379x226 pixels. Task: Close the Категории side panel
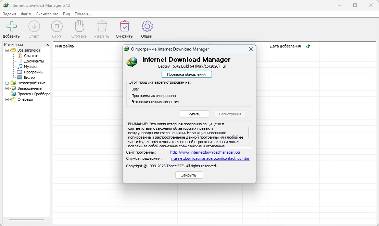point(48,45)
